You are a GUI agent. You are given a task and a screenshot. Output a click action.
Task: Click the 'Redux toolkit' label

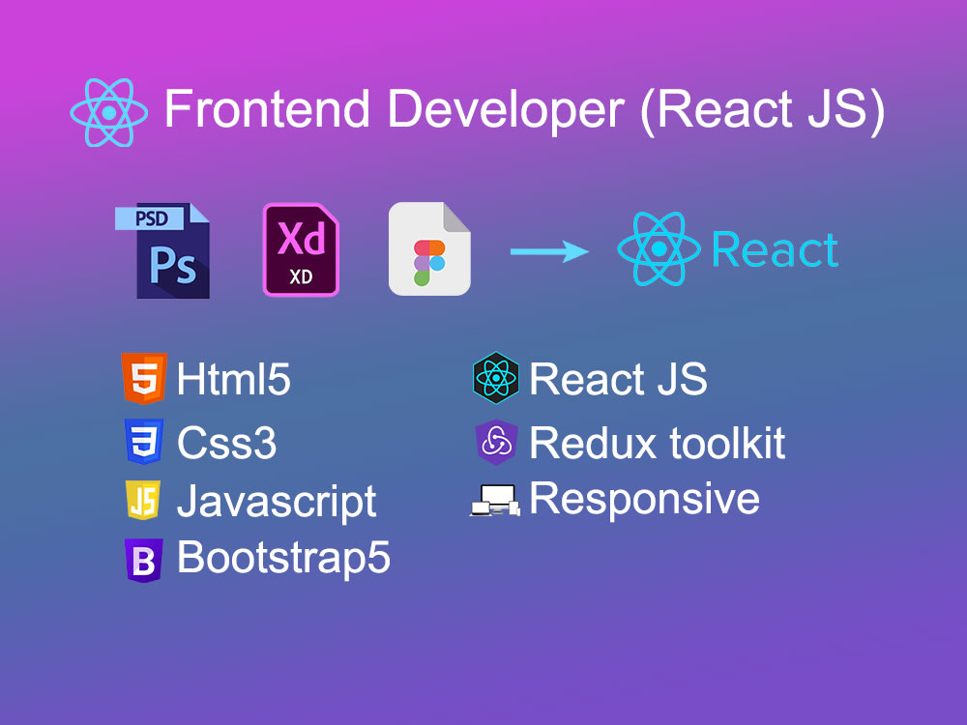pyautogui.click(x=658, y=443)
